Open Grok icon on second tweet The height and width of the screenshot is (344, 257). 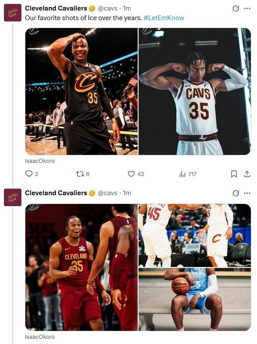tap(236, 193)
